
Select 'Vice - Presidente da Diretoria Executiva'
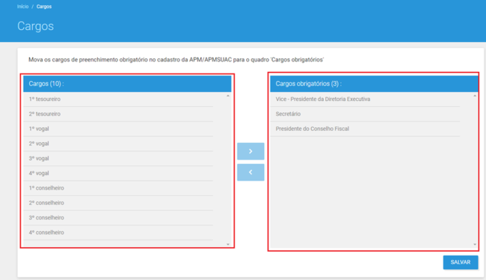tap(365, 100)
